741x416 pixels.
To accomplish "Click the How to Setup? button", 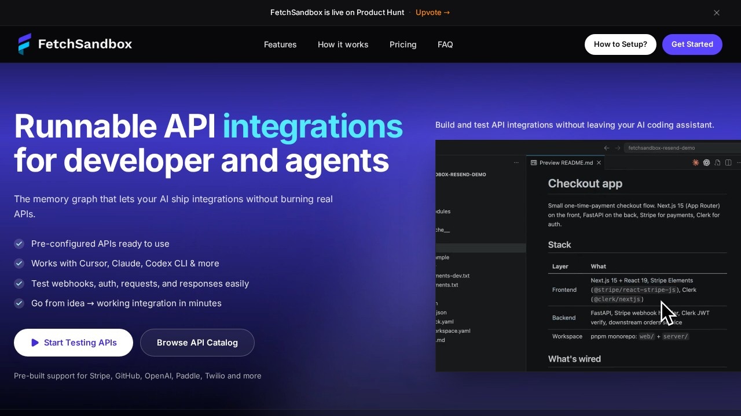I will tap(621, 44).
